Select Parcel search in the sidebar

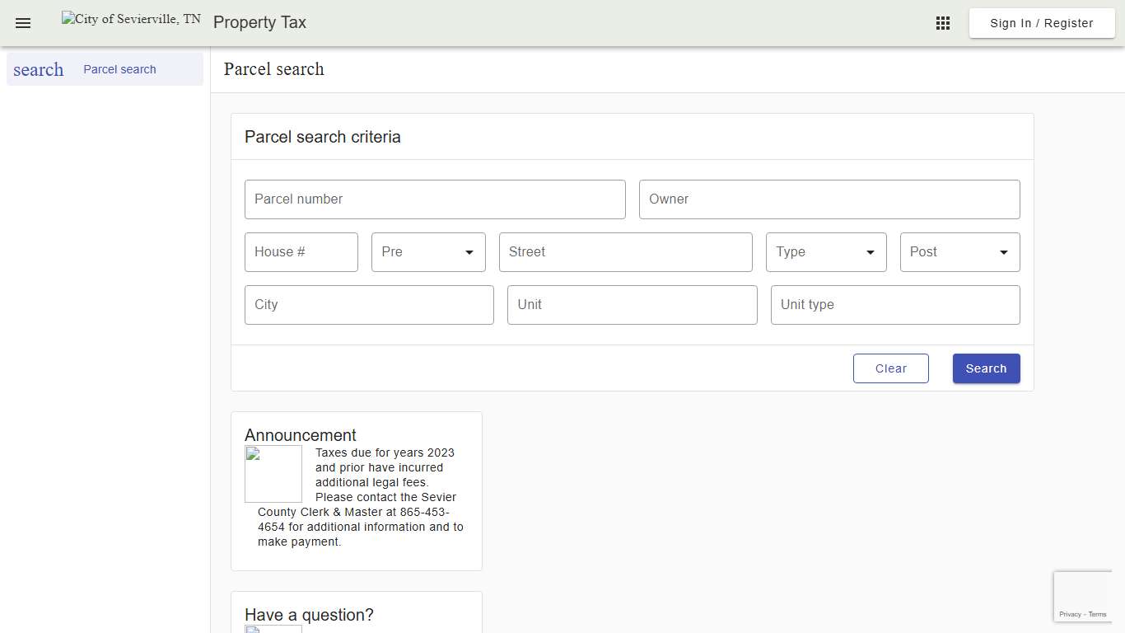pyautogui.click(x=119, y=69)
